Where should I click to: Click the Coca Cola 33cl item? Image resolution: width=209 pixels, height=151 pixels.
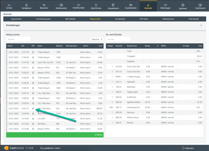[x=155, y=67]
